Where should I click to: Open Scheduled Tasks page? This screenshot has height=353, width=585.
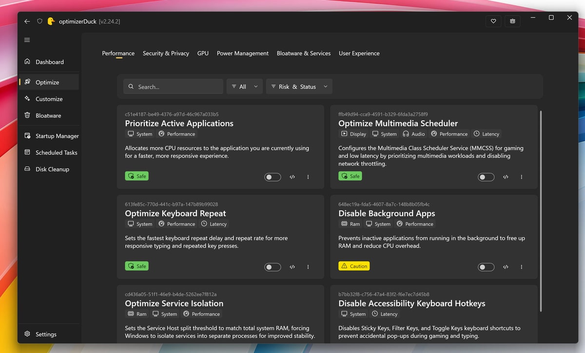pos(49,152)
